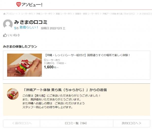Click the 美ら風 shop round avatar
Image resolution: width=152 pixels, height=129 pixels.
pos(13,94)
